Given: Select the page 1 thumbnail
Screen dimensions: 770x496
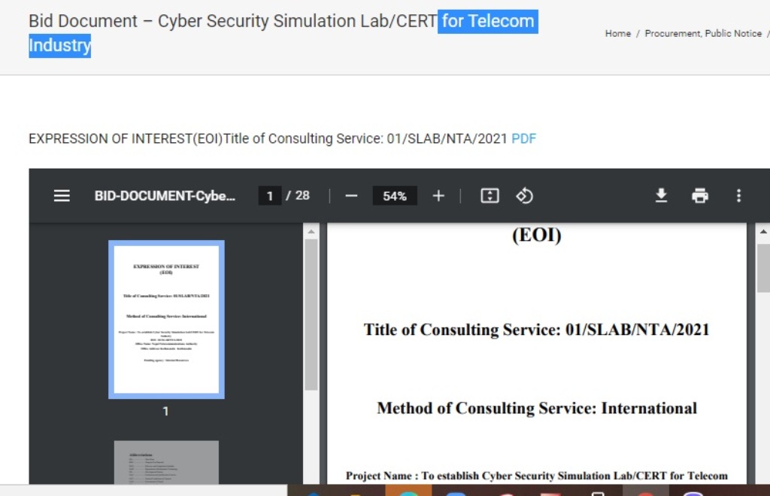Looking at the screenshot, I should coord(165,318).
